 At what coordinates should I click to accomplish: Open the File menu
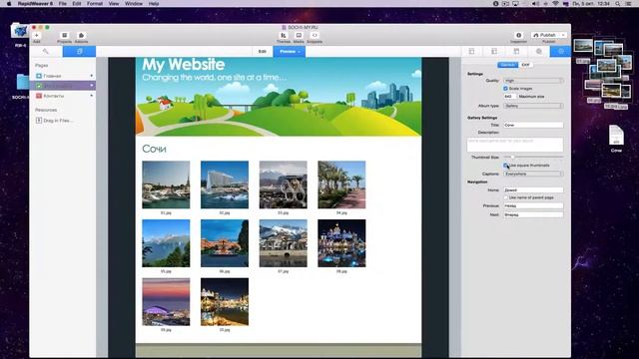(62, 3)
